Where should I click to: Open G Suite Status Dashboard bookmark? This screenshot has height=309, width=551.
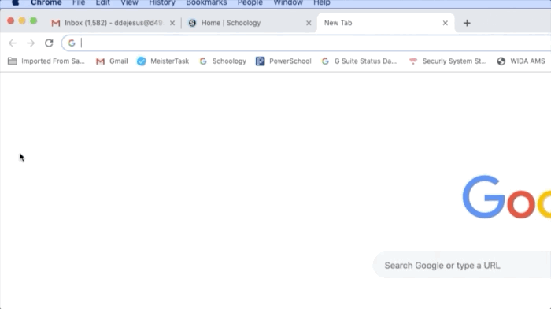359,61
